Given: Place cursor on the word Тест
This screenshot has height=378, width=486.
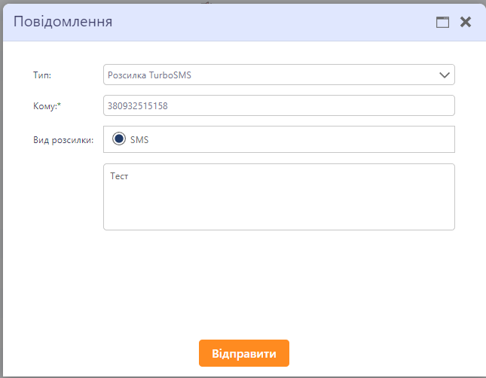Looking at the screenshot, I should [120, 176].
